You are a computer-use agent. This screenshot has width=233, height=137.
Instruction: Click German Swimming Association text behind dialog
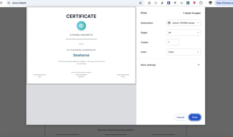point(116,130)
